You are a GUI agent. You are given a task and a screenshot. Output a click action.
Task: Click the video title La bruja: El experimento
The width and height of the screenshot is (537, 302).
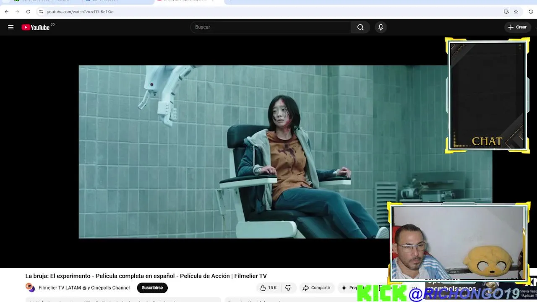point(146,276)
